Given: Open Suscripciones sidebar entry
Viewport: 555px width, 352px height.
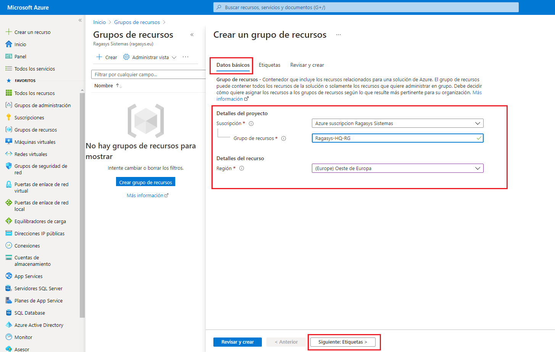Looking at the screenshot, I should 29,117.
